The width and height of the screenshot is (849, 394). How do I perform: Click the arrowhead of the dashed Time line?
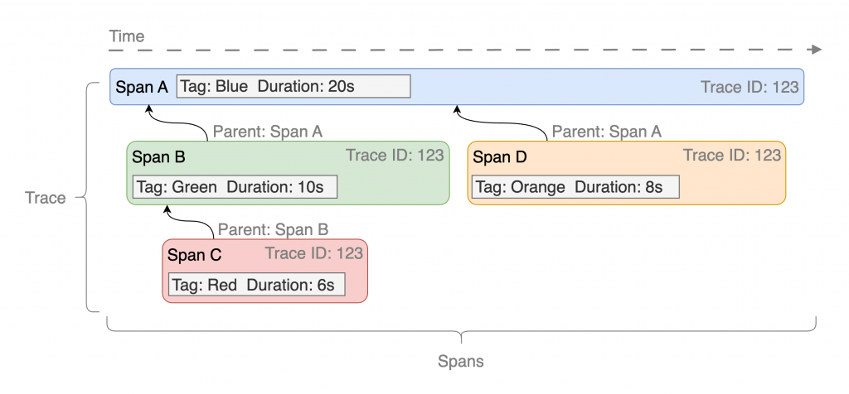click(x=816, y=50)
